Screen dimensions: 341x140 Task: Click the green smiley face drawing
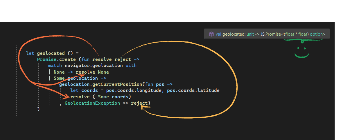(301, 52)
